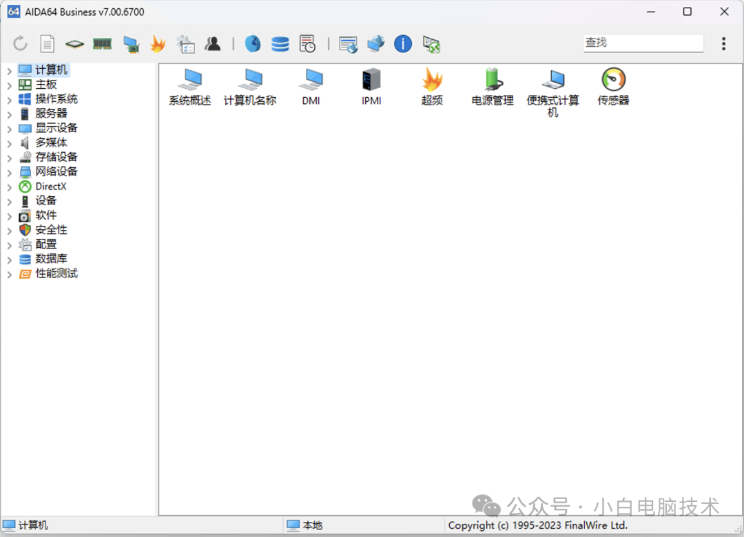744x537 pixels.
Task: Expand the 服务器 tree node arrow
Action: pos(9,115)
